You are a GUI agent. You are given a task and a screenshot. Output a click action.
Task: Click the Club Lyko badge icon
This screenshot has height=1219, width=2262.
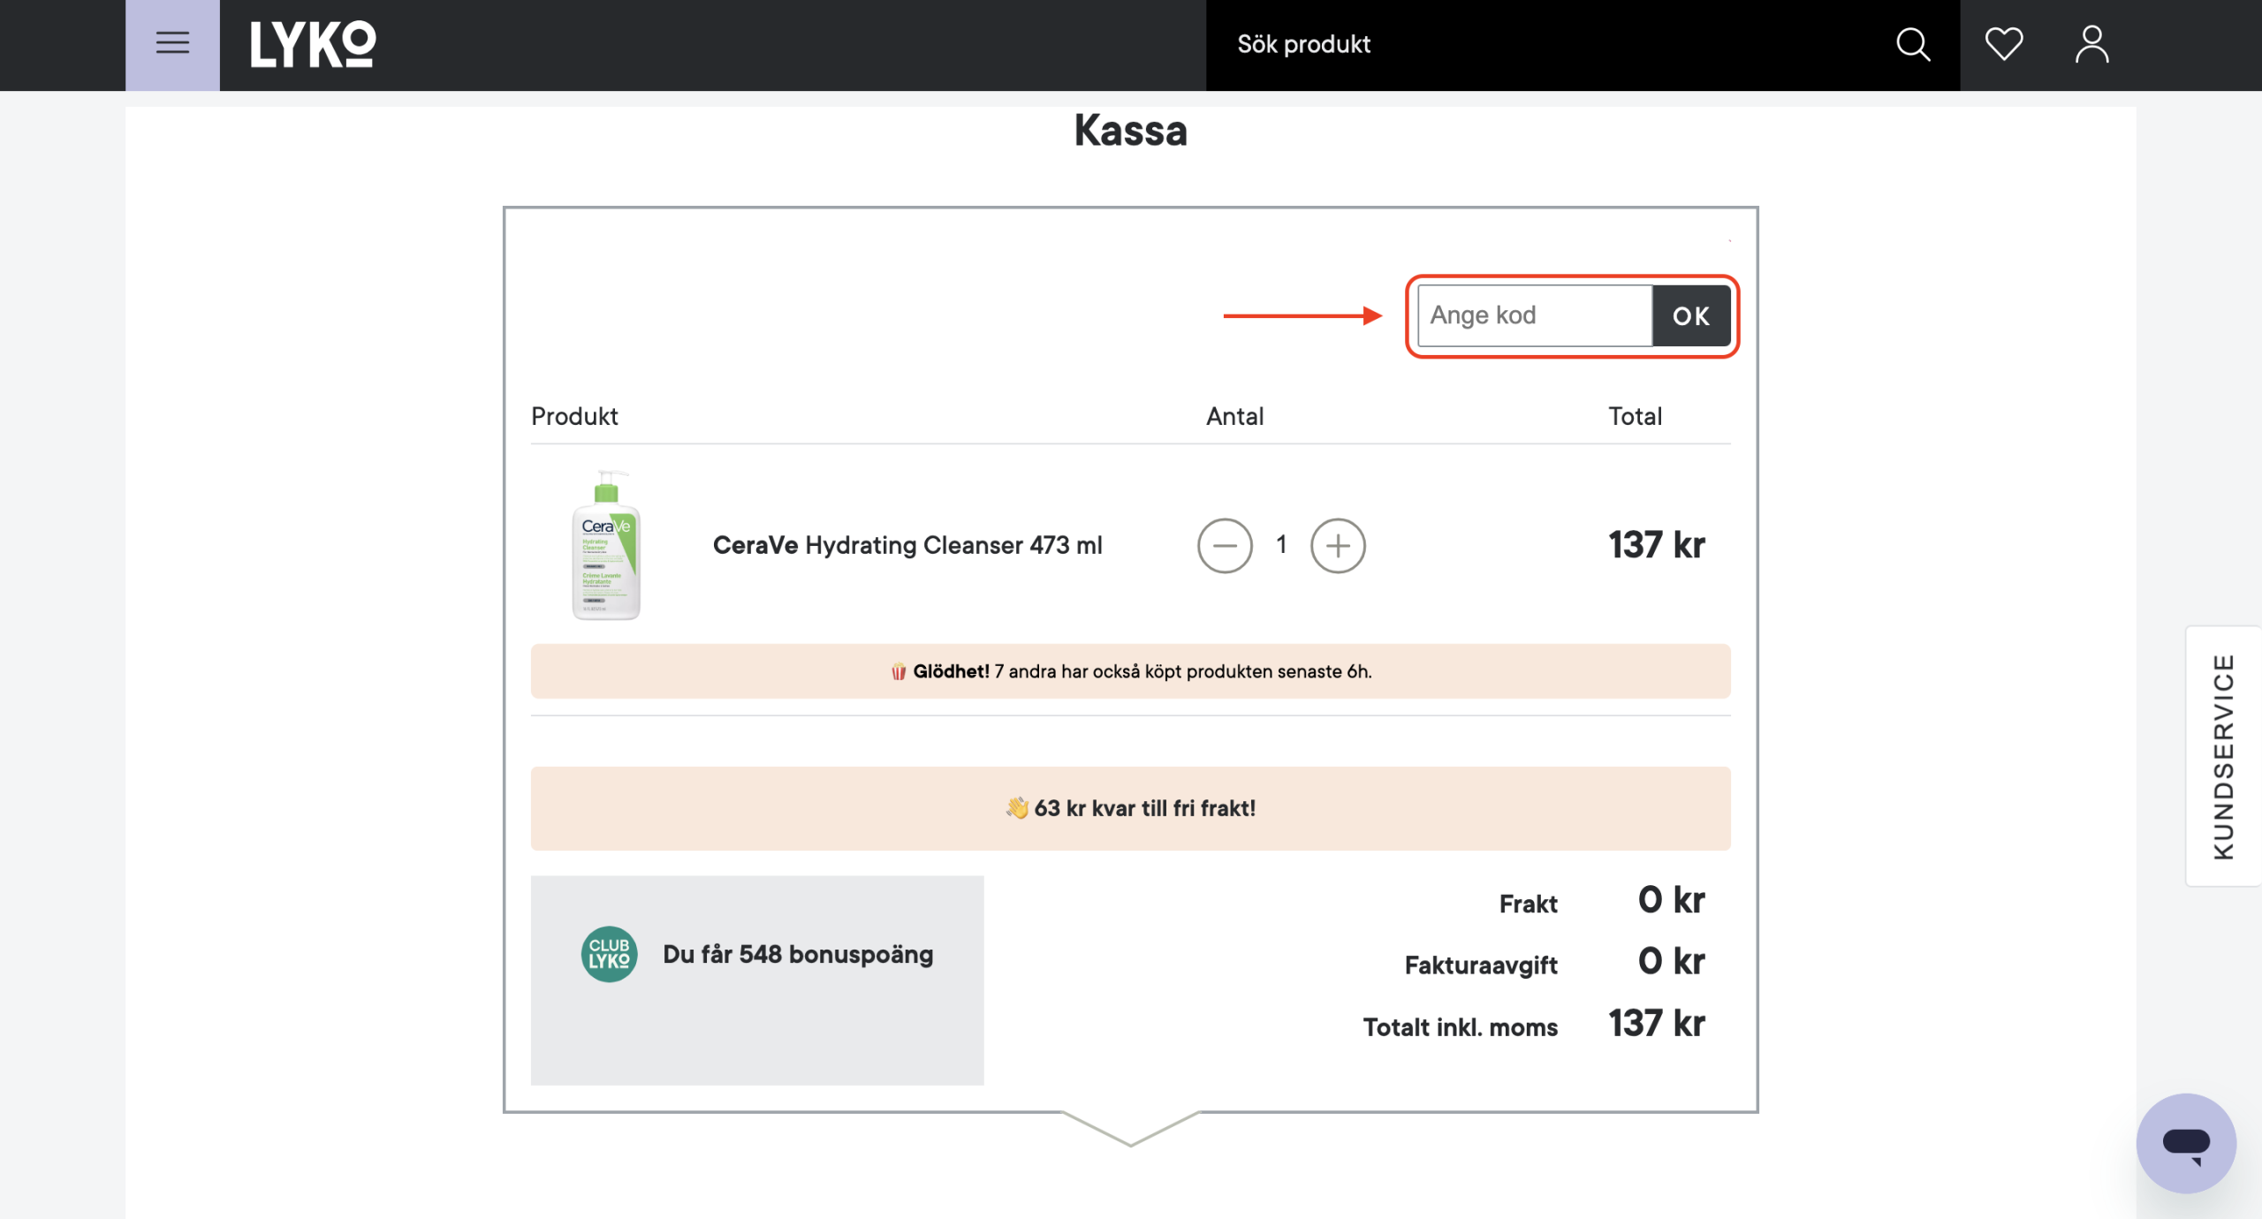coord(609,954)
